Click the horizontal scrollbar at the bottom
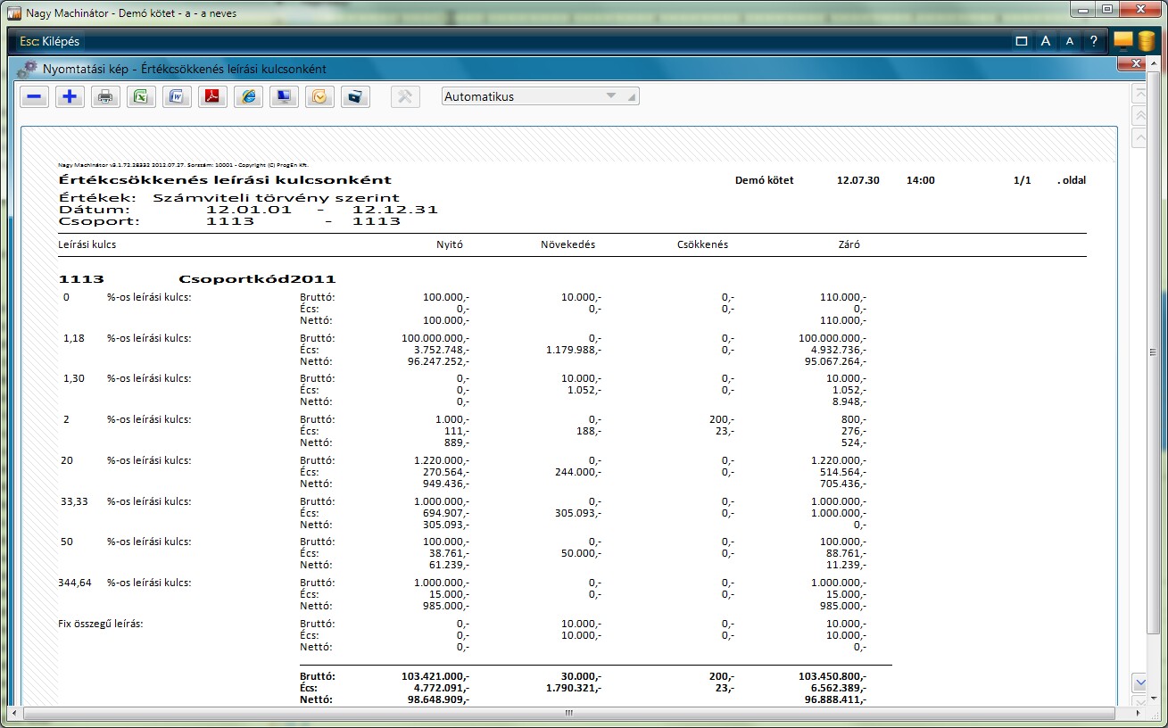 tap(568, 714)
